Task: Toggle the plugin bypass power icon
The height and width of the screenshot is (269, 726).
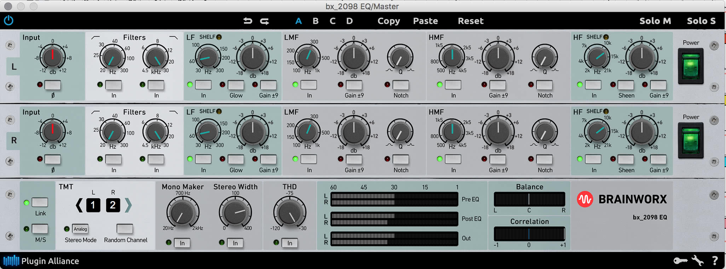Action: point(9,21)
